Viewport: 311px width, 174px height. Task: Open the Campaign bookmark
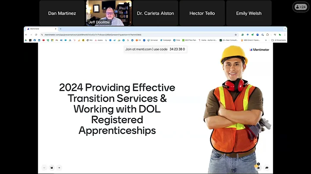(x=165, y=40)
